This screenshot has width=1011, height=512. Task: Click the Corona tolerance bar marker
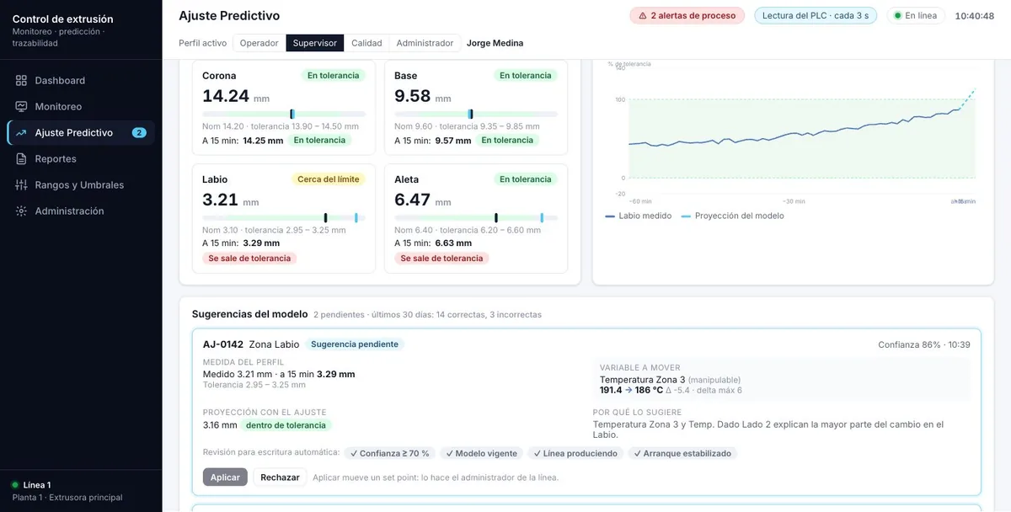(x=292, y=114)
